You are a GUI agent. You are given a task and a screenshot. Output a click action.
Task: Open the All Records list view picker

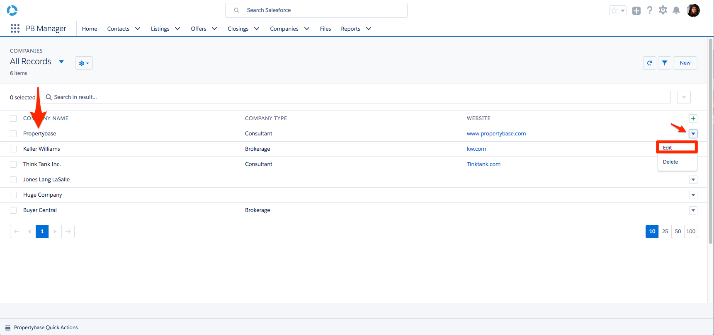(x=61, y=62)
